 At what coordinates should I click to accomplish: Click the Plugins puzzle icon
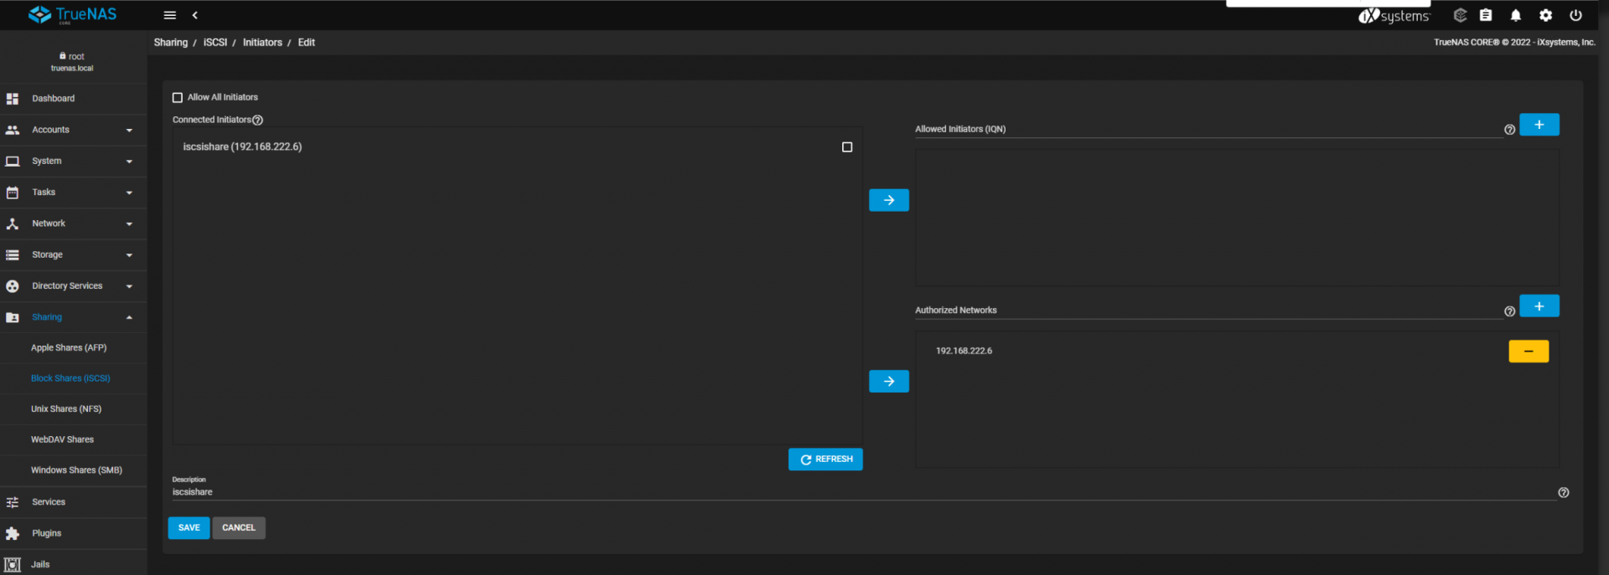coord(13,533)
